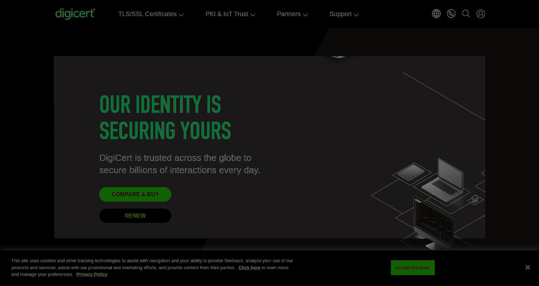Follow the 'Click here' cookie link
Image resolution: width=539 pixels, height=286 pixels.
click(249, 267)
